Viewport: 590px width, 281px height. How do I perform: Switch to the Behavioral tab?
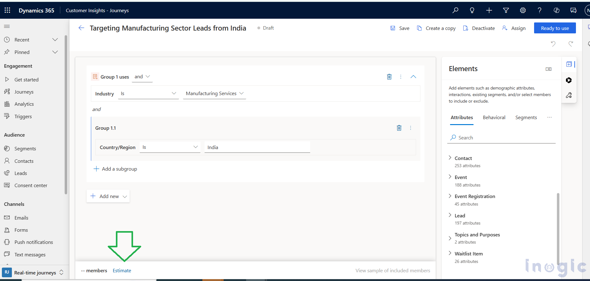(494, 117)
